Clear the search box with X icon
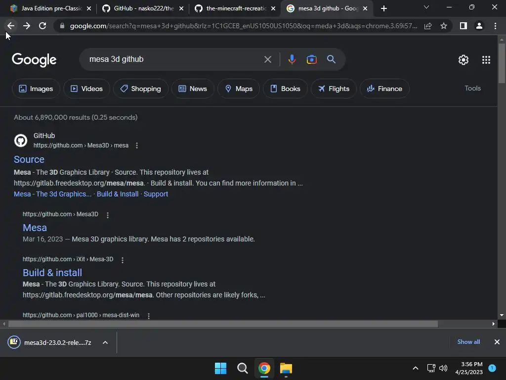Image resolution: width=506 pixels, height=380 pixels. click(x=267, y=59)
